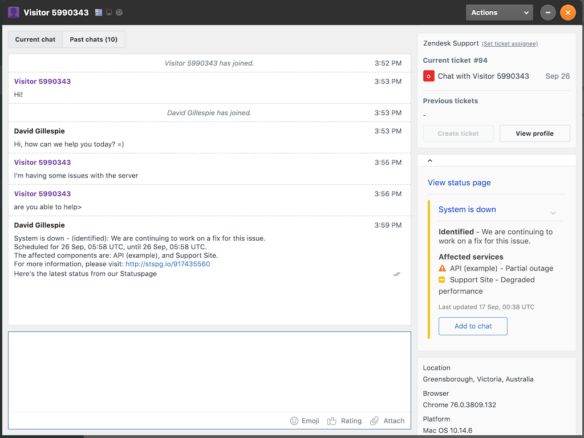
Task: Click Set ticket assignee link
Action: [x=509, y=44]
